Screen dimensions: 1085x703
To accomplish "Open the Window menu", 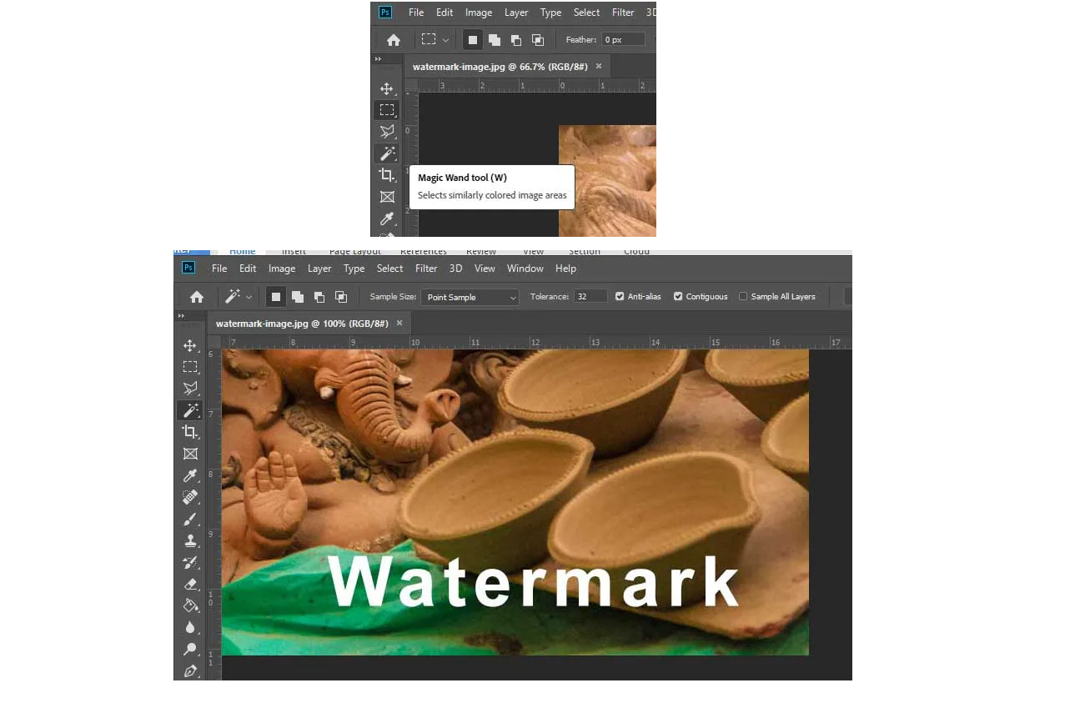I will coord(525,269).
